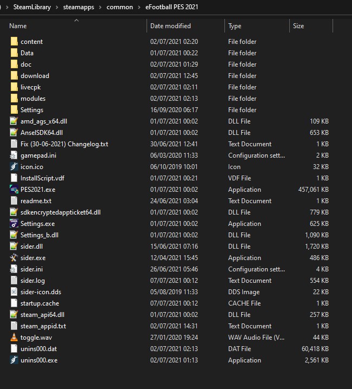Select the PES2021.exe application icon
This screenshot has width=352, height=389.
coord(14,189)
